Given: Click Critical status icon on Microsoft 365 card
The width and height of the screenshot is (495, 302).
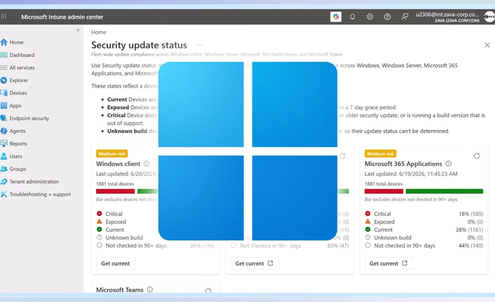Looking at the screenshot, I should (x=368, y=214).
